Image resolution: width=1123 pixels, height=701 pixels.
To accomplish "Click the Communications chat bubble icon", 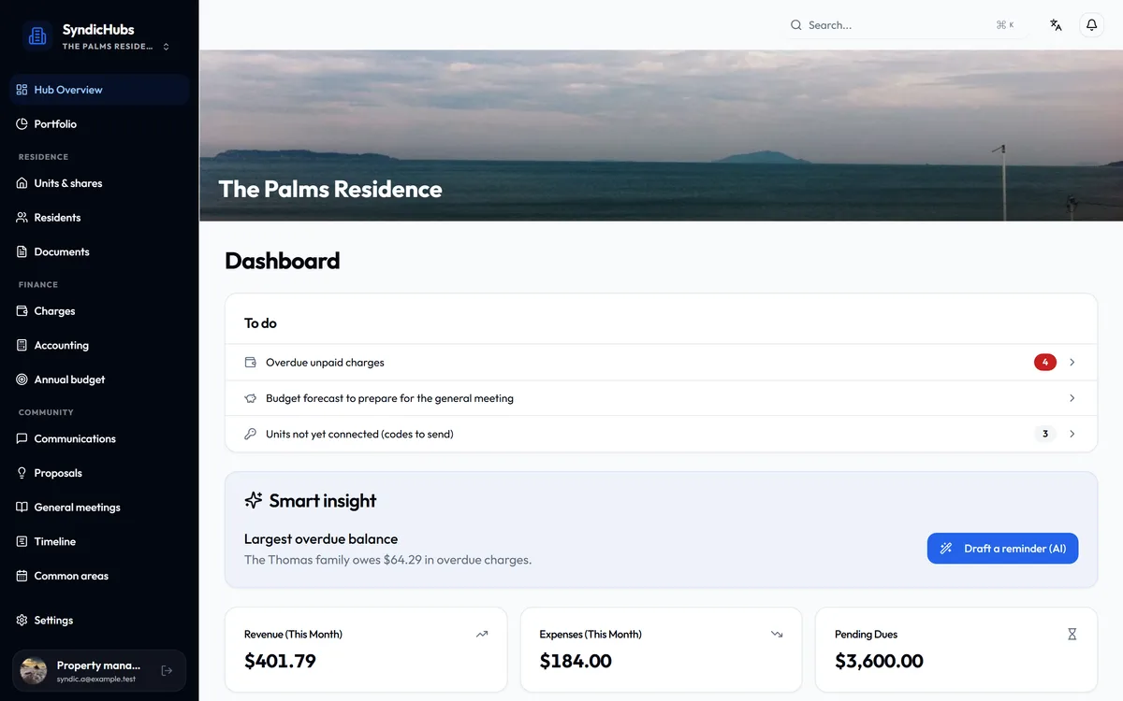I will 22,438.
